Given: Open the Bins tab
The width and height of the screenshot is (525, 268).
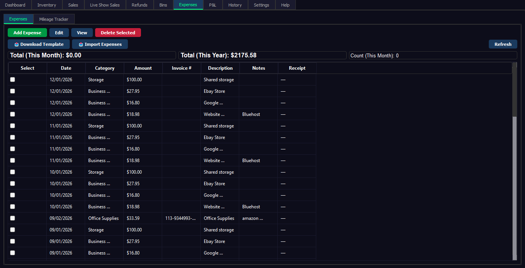Looking at the screenshot, I should [x=163, y=5].
